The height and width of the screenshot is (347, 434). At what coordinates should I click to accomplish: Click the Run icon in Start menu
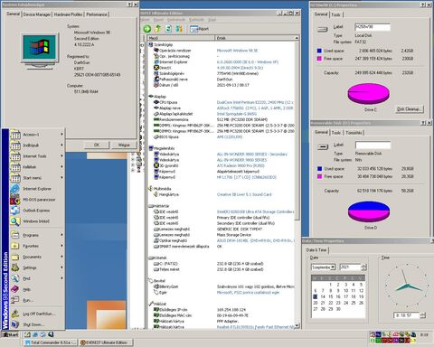click(x=14, y=300)
